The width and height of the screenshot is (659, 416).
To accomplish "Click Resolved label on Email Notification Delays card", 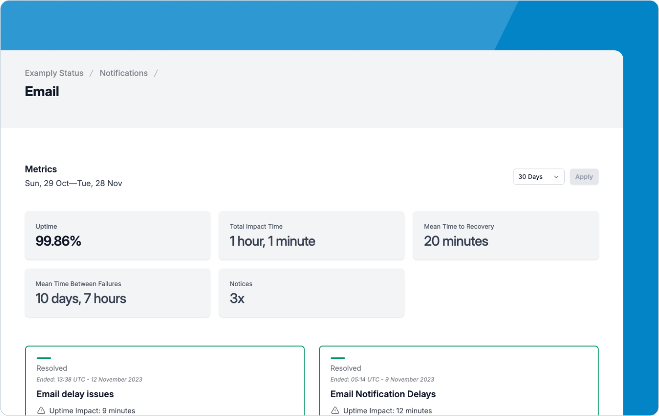I will tap(346, 368).
